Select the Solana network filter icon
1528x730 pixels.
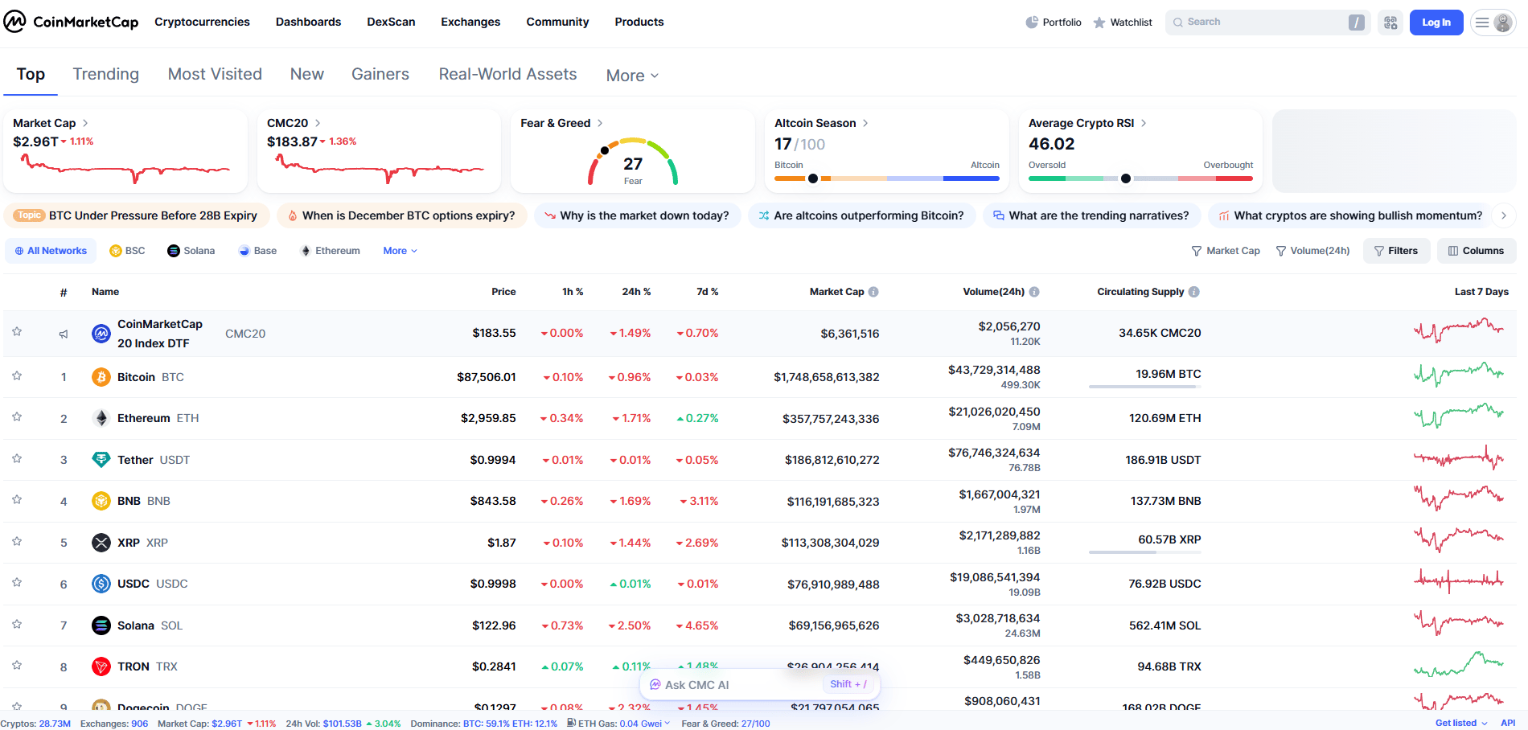pos(173,250)
